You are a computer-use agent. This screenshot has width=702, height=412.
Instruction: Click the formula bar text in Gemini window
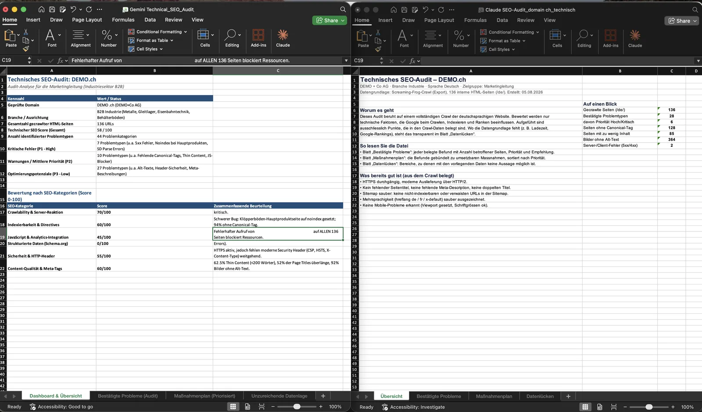coord(180,60)
